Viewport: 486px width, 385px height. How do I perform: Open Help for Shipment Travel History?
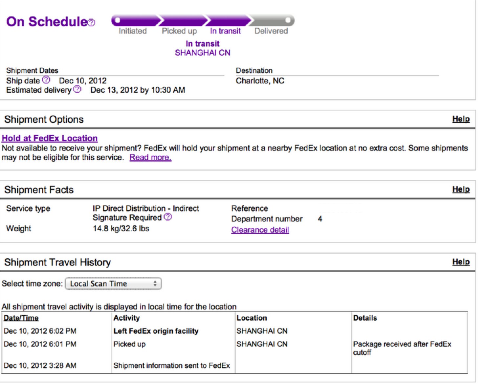point(461,262)
